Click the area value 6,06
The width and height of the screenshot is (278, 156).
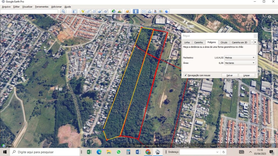pos(221,63)
